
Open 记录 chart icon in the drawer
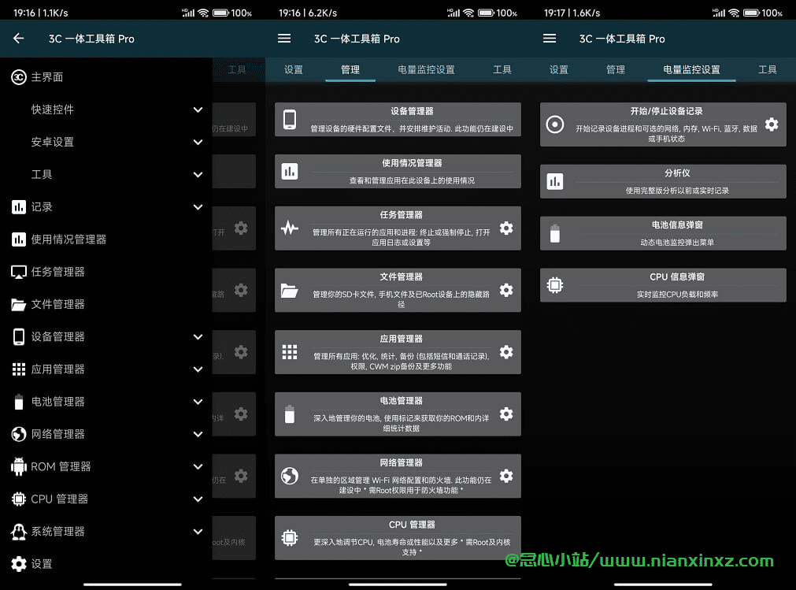point(19,207)
